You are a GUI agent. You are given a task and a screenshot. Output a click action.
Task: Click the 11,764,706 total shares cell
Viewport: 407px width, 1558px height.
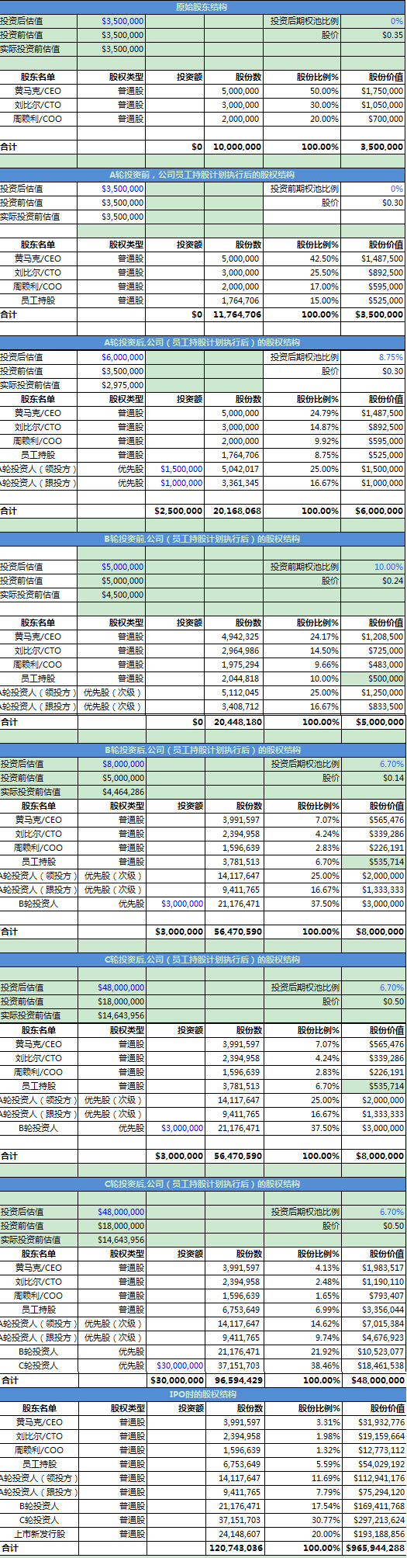point(234,314)
